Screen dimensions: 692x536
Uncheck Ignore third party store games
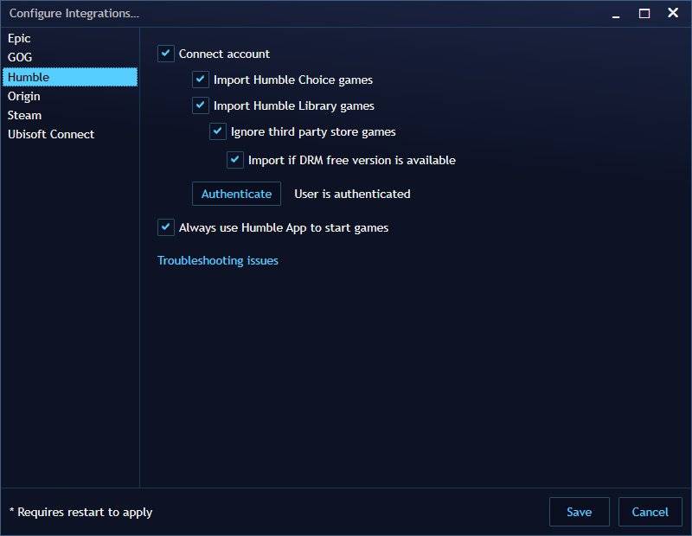click(x=216, y=131)
